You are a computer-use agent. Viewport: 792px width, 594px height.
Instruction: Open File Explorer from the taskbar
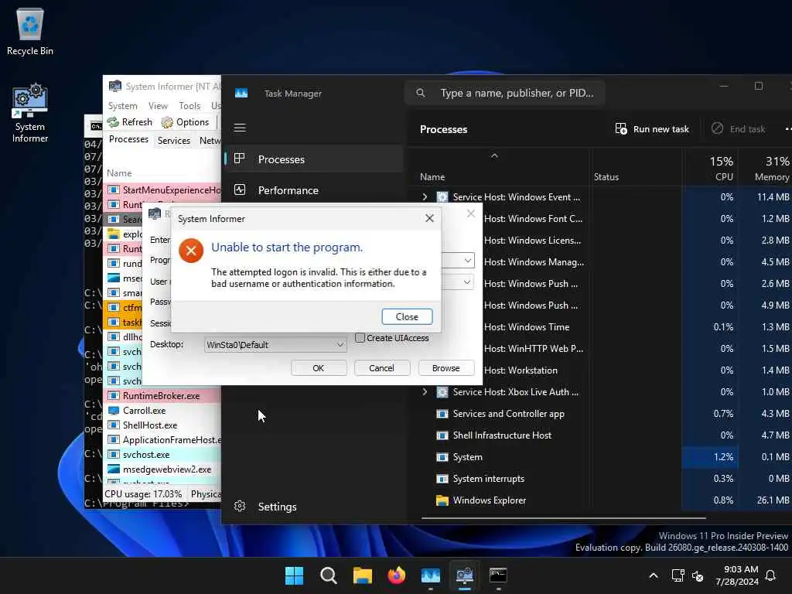coord(362,575)
